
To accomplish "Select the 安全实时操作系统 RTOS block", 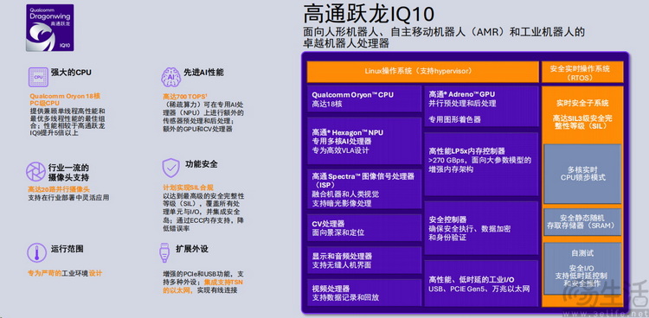I will coord(582,72).
